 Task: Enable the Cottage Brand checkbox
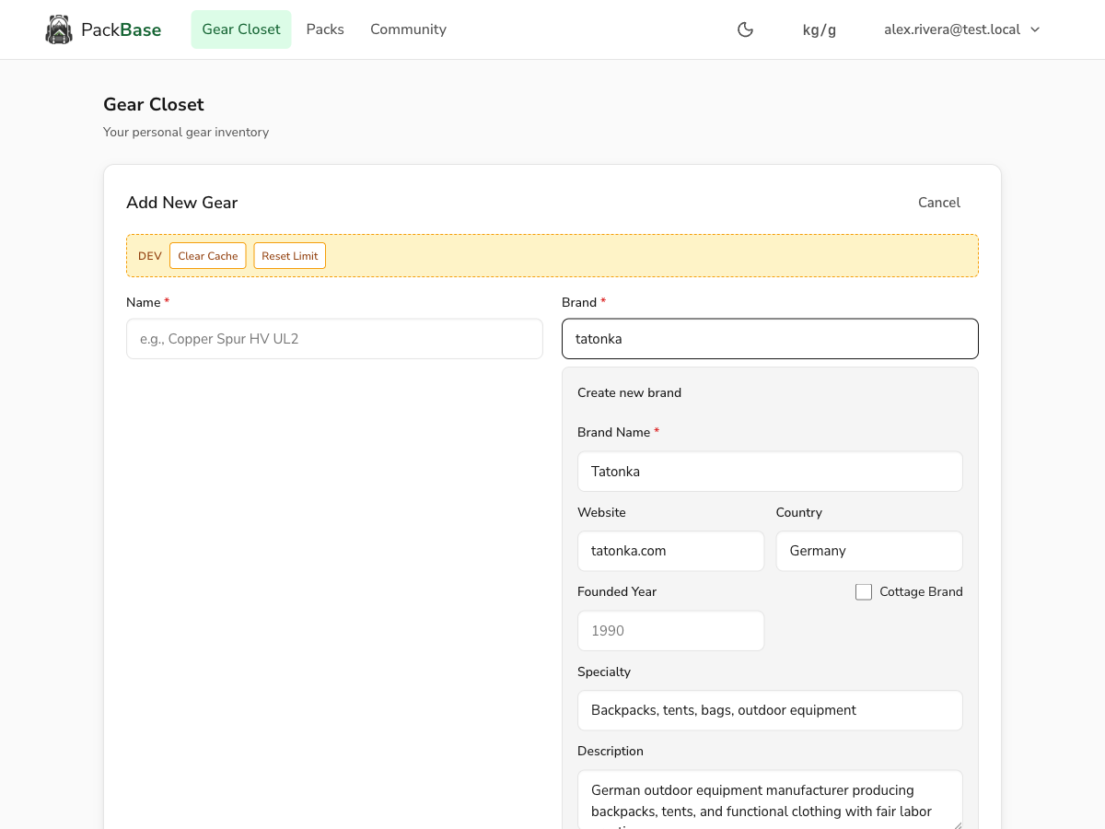(863, 591)
